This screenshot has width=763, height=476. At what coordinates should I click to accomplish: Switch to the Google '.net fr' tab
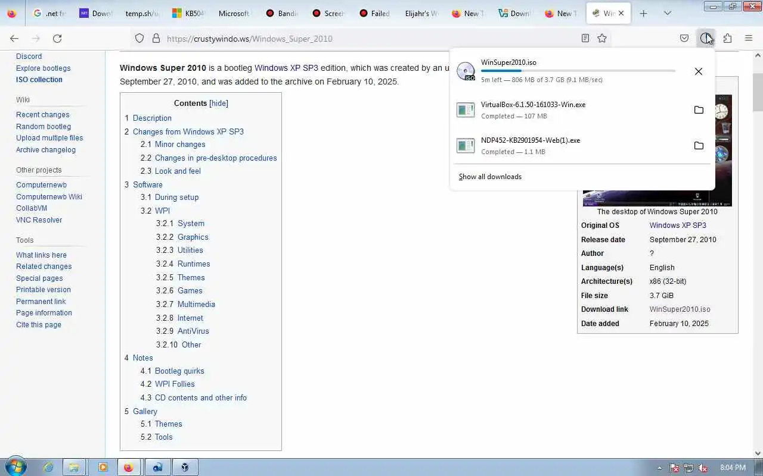tap(49, 13)
